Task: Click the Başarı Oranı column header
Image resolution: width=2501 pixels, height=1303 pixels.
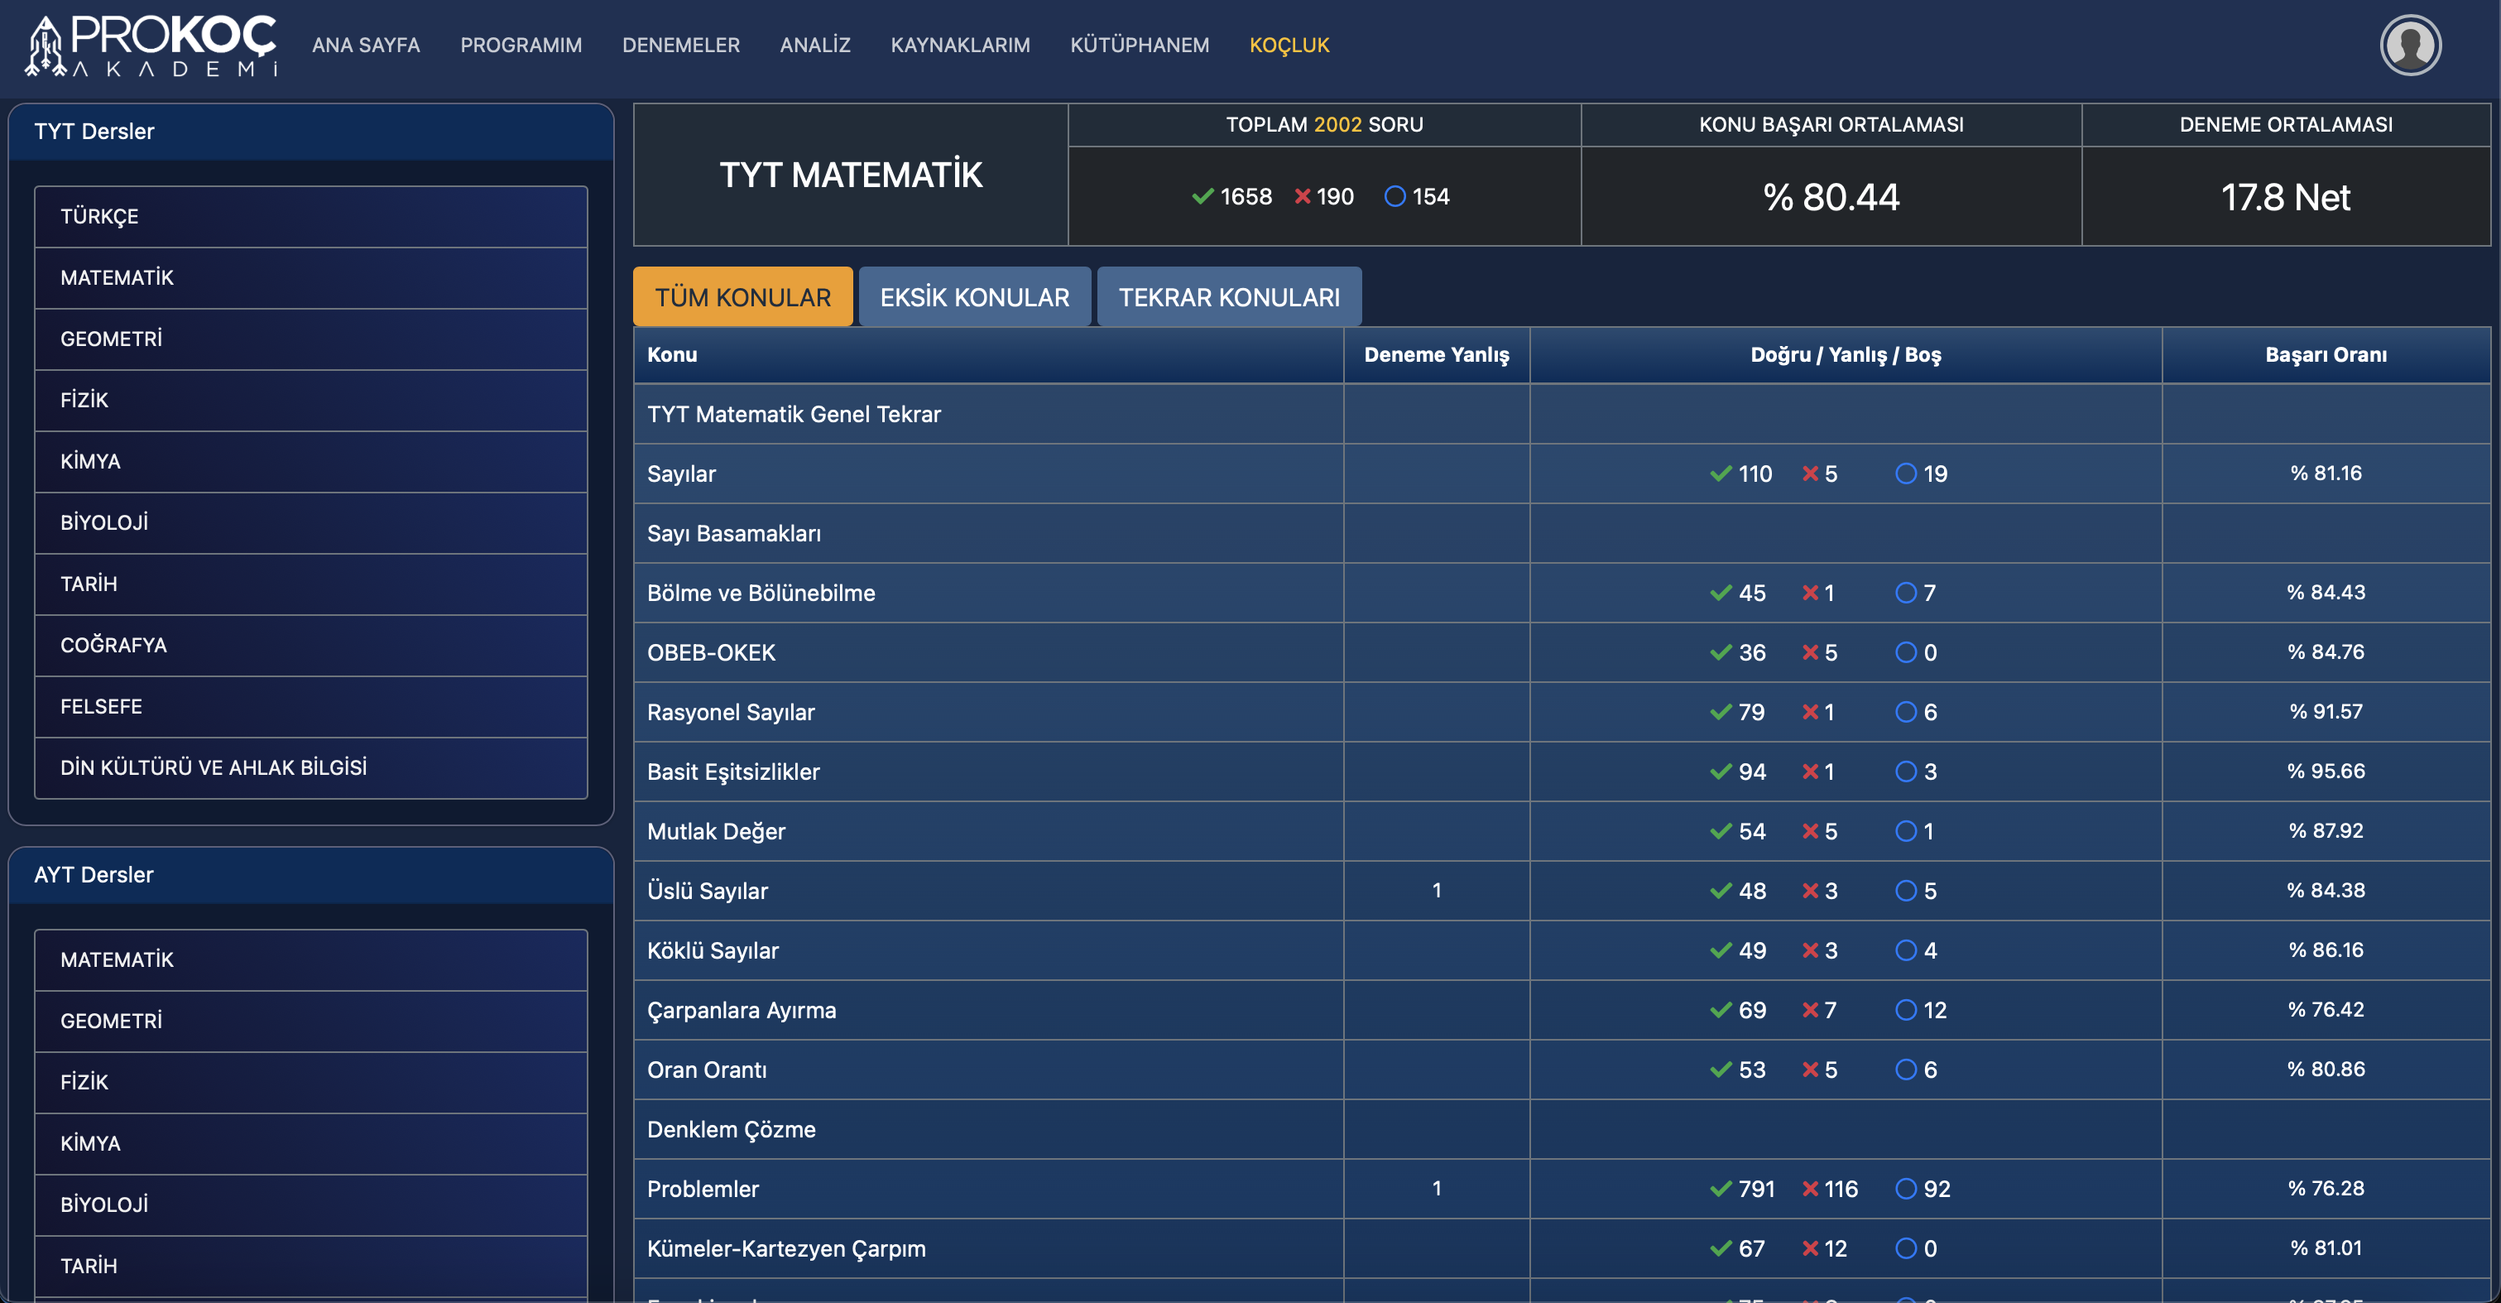Action: [2326, 354]
